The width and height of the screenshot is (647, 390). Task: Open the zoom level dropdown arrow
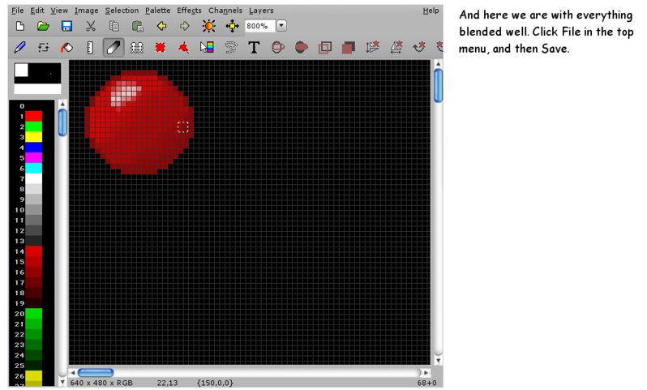tap(281, 26)
